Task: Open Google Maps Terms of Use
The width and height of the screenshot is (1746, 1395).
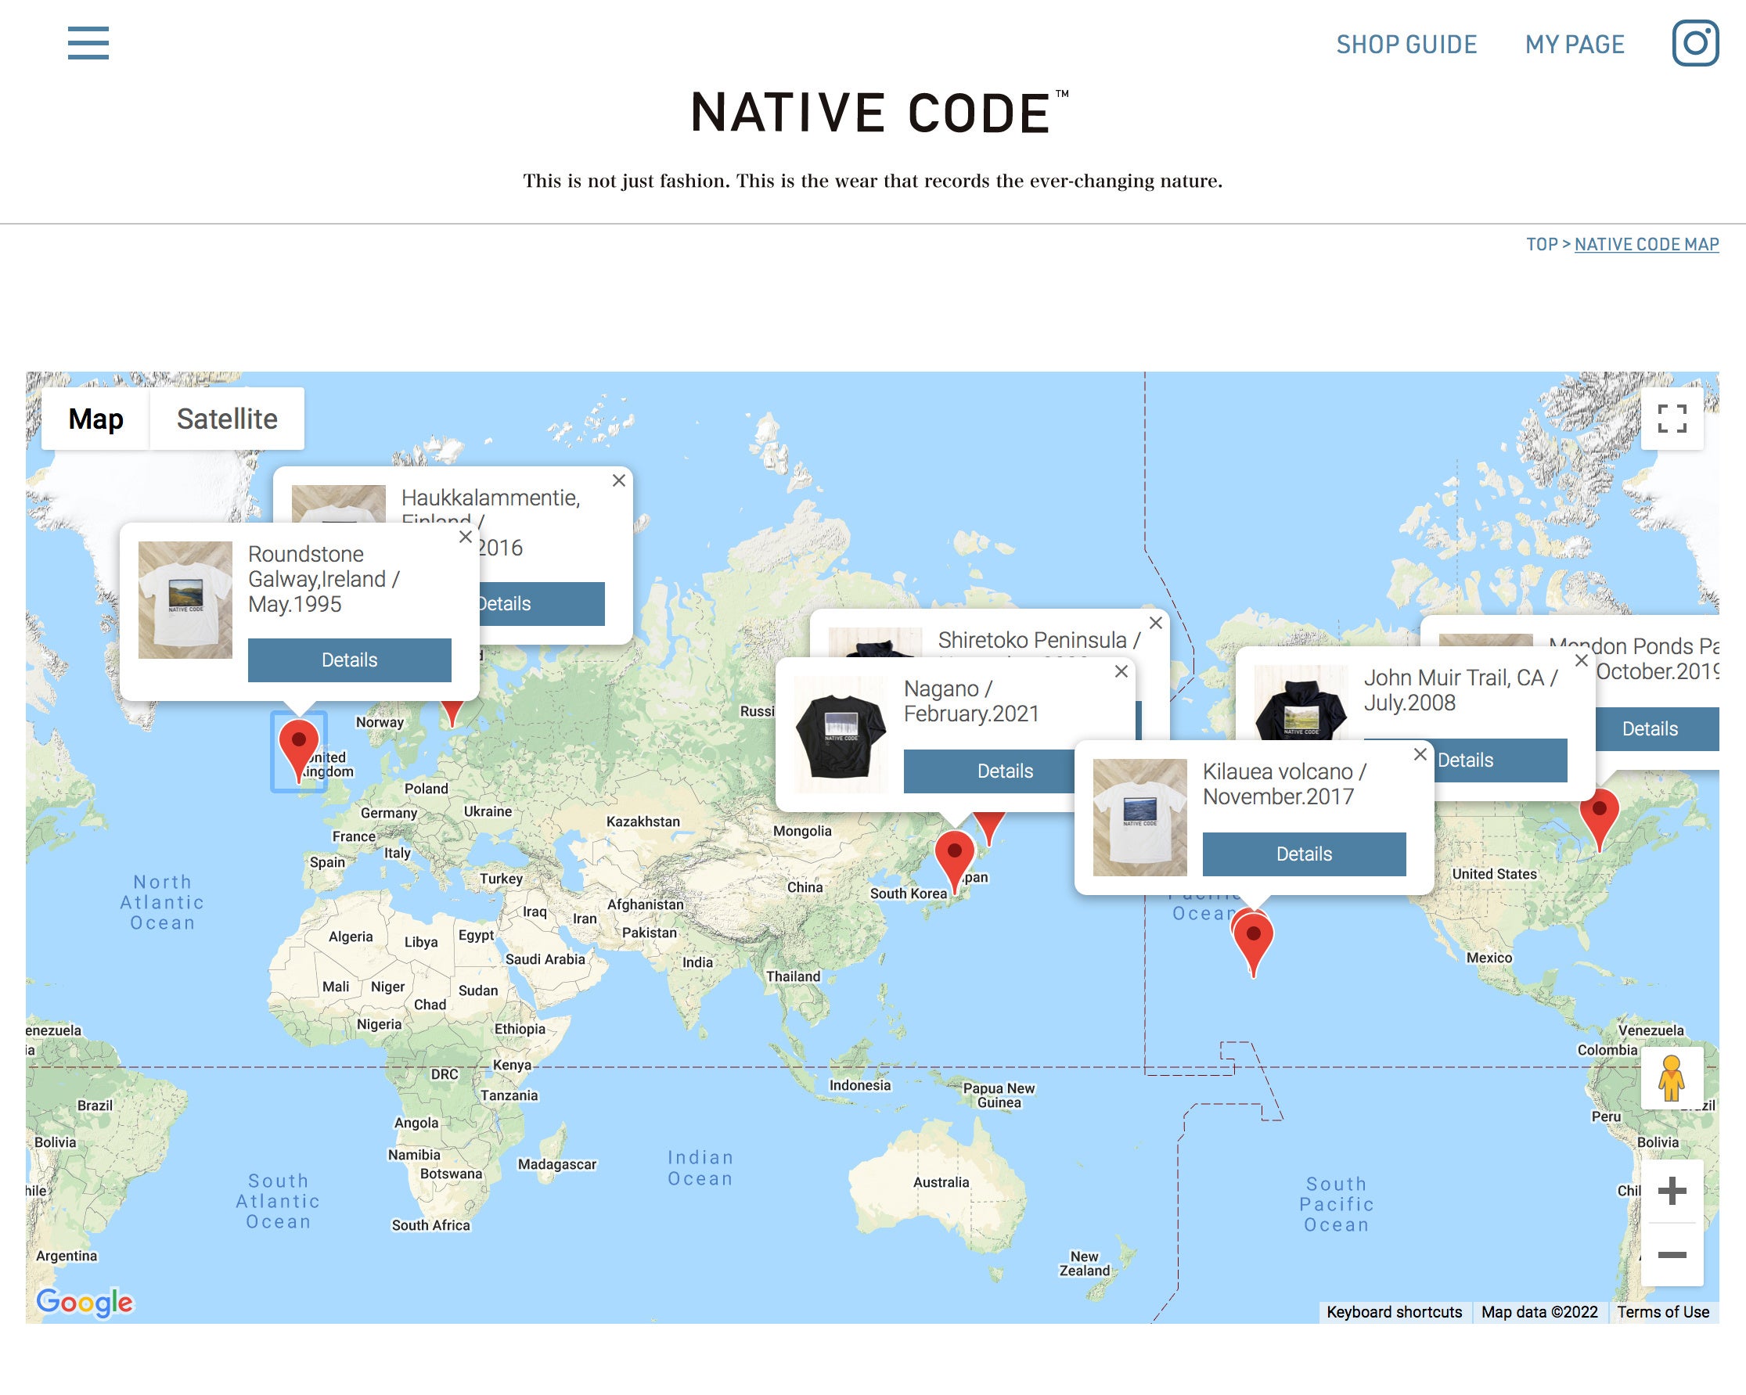Action: tap(1662, 1311)
